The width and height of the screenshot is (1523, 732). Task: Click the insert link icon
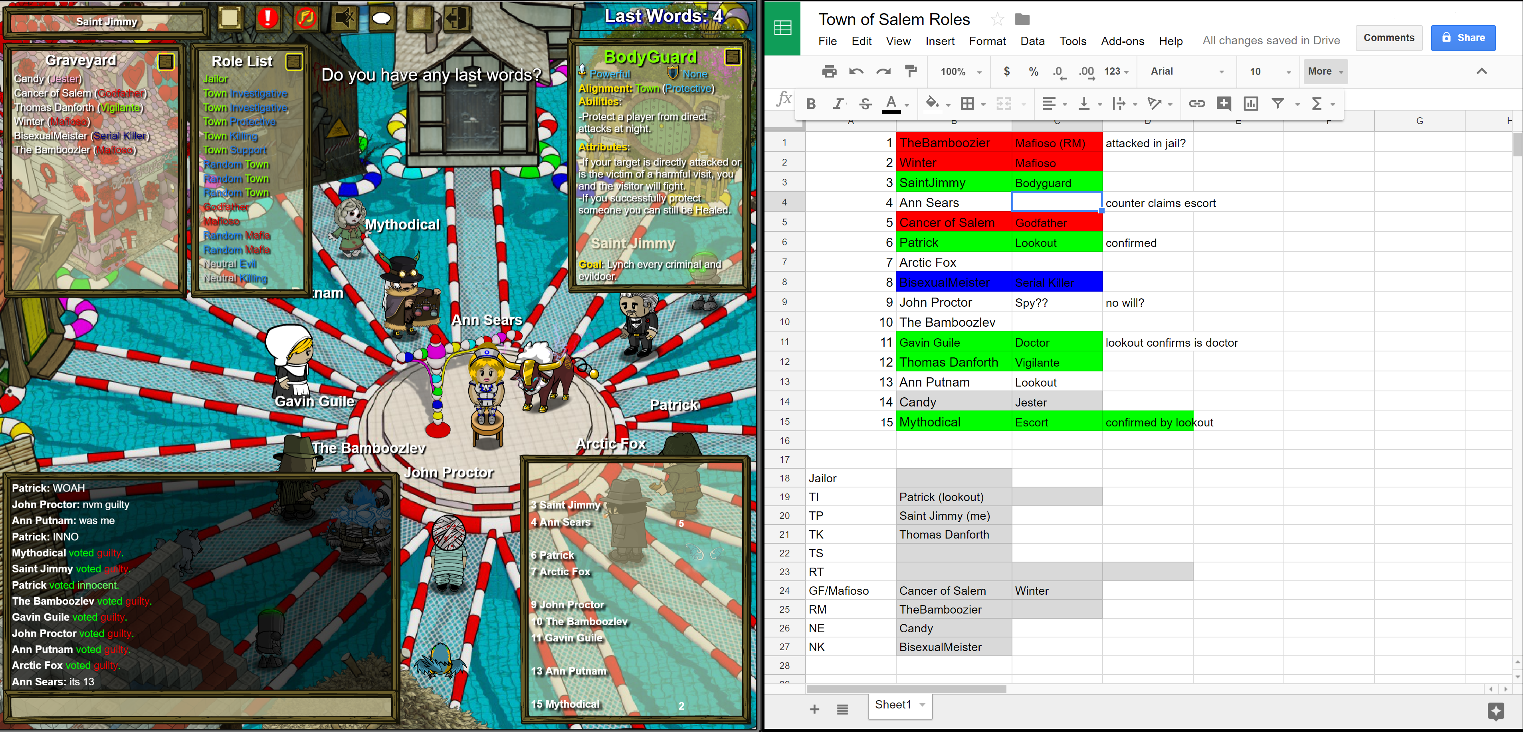tap(1197, 104)
